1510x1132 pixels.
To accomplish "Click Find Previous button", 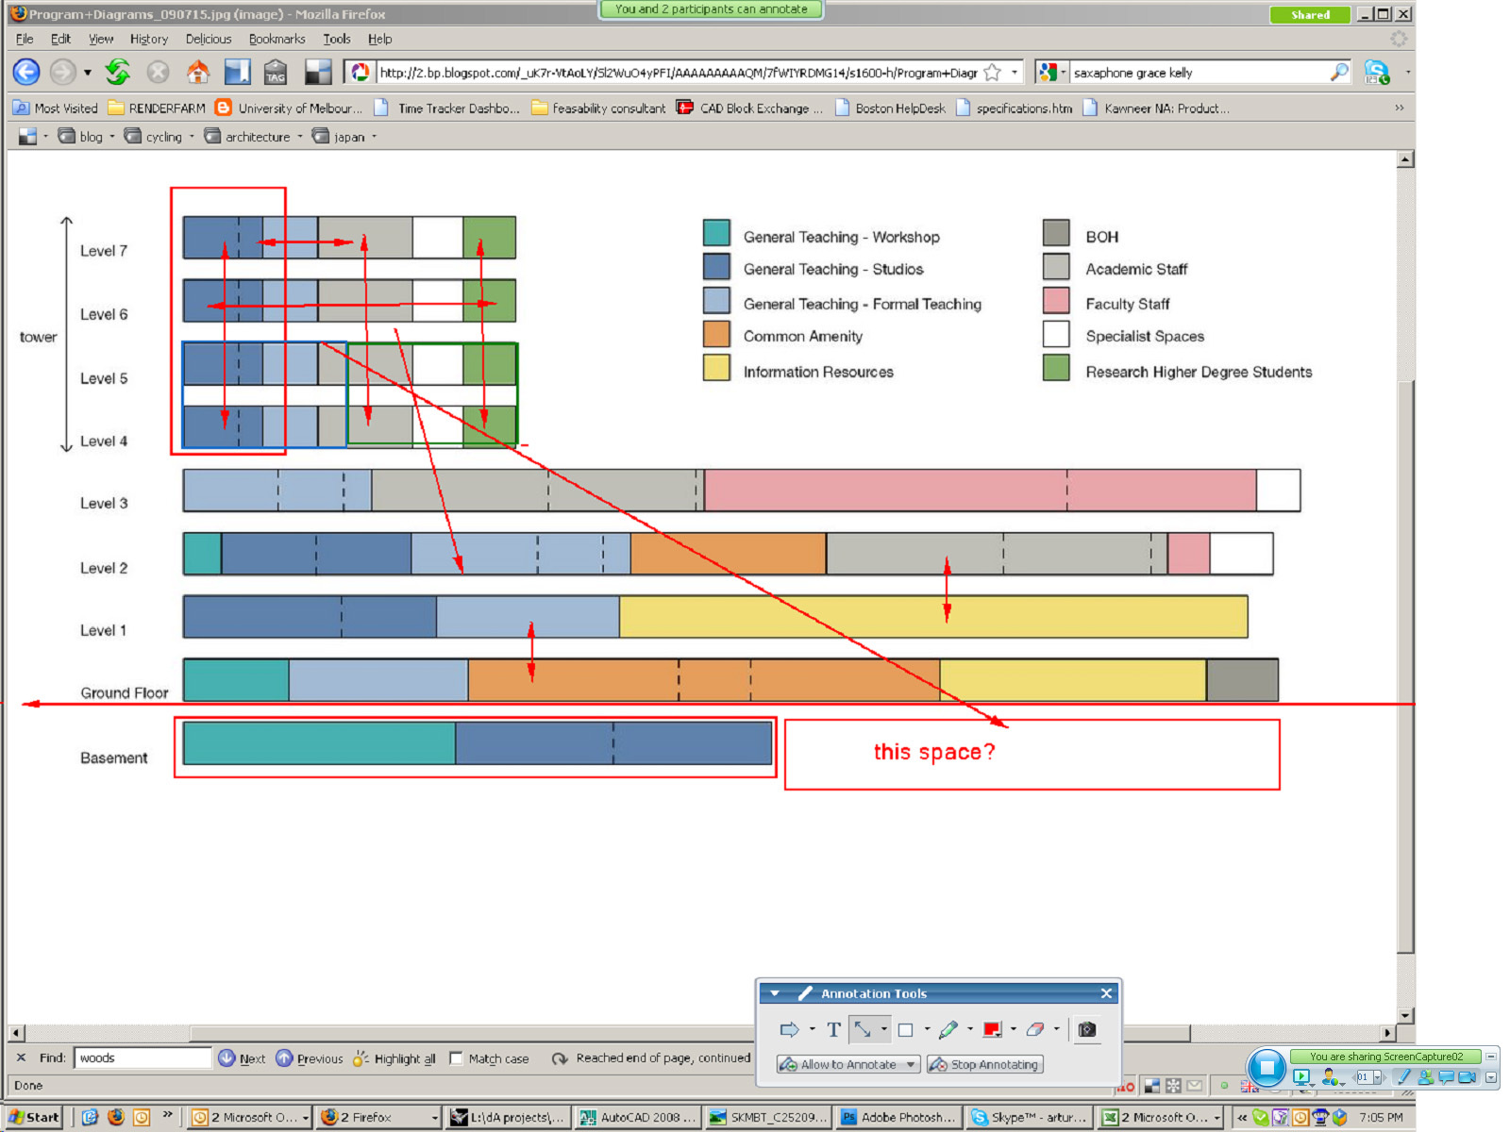I will pos(310,1058).
